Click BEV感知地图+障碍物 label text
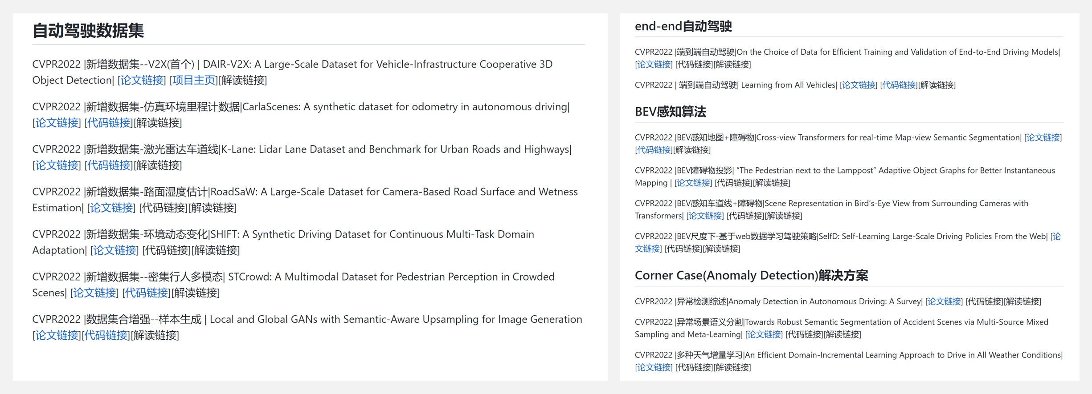The width and height of the screenshot is (1092, 394). click(716, 137)
